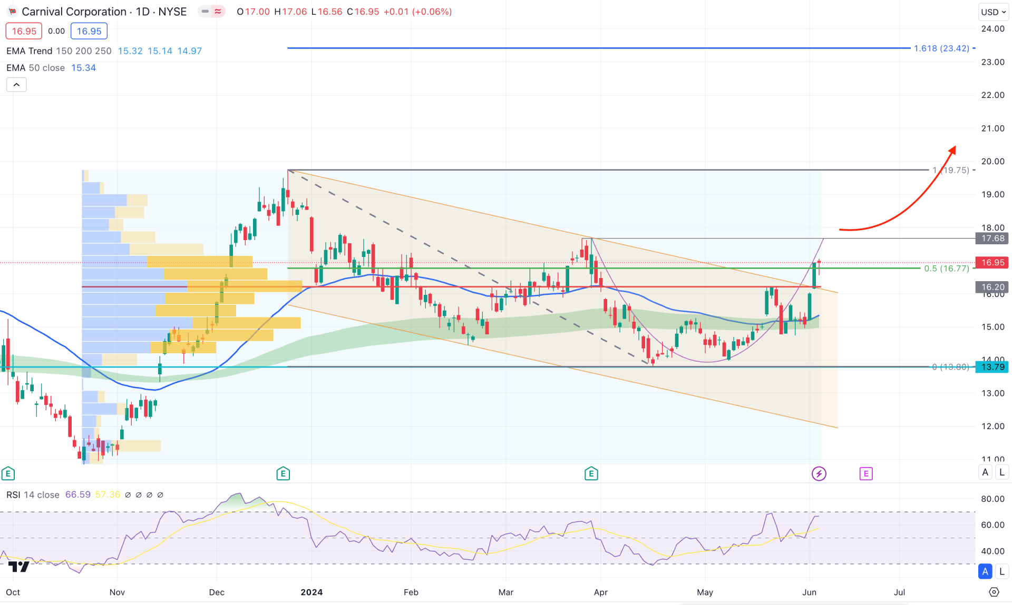Open the earnings marker before January 2024
Viewport: 1012px width, 605px height.
(283, 473)
